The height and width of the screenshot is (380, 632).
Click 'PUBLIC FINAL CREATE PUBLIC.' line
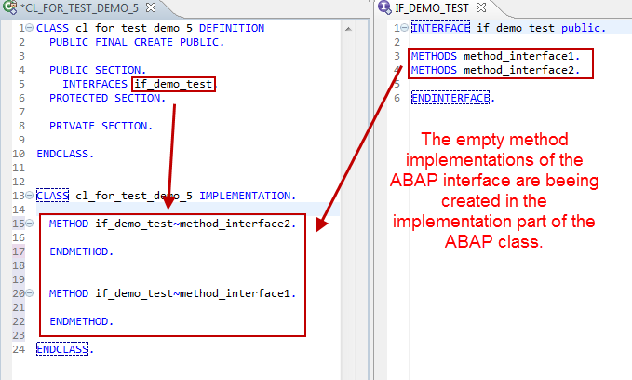pyautogui.click(x=137, y=42)
